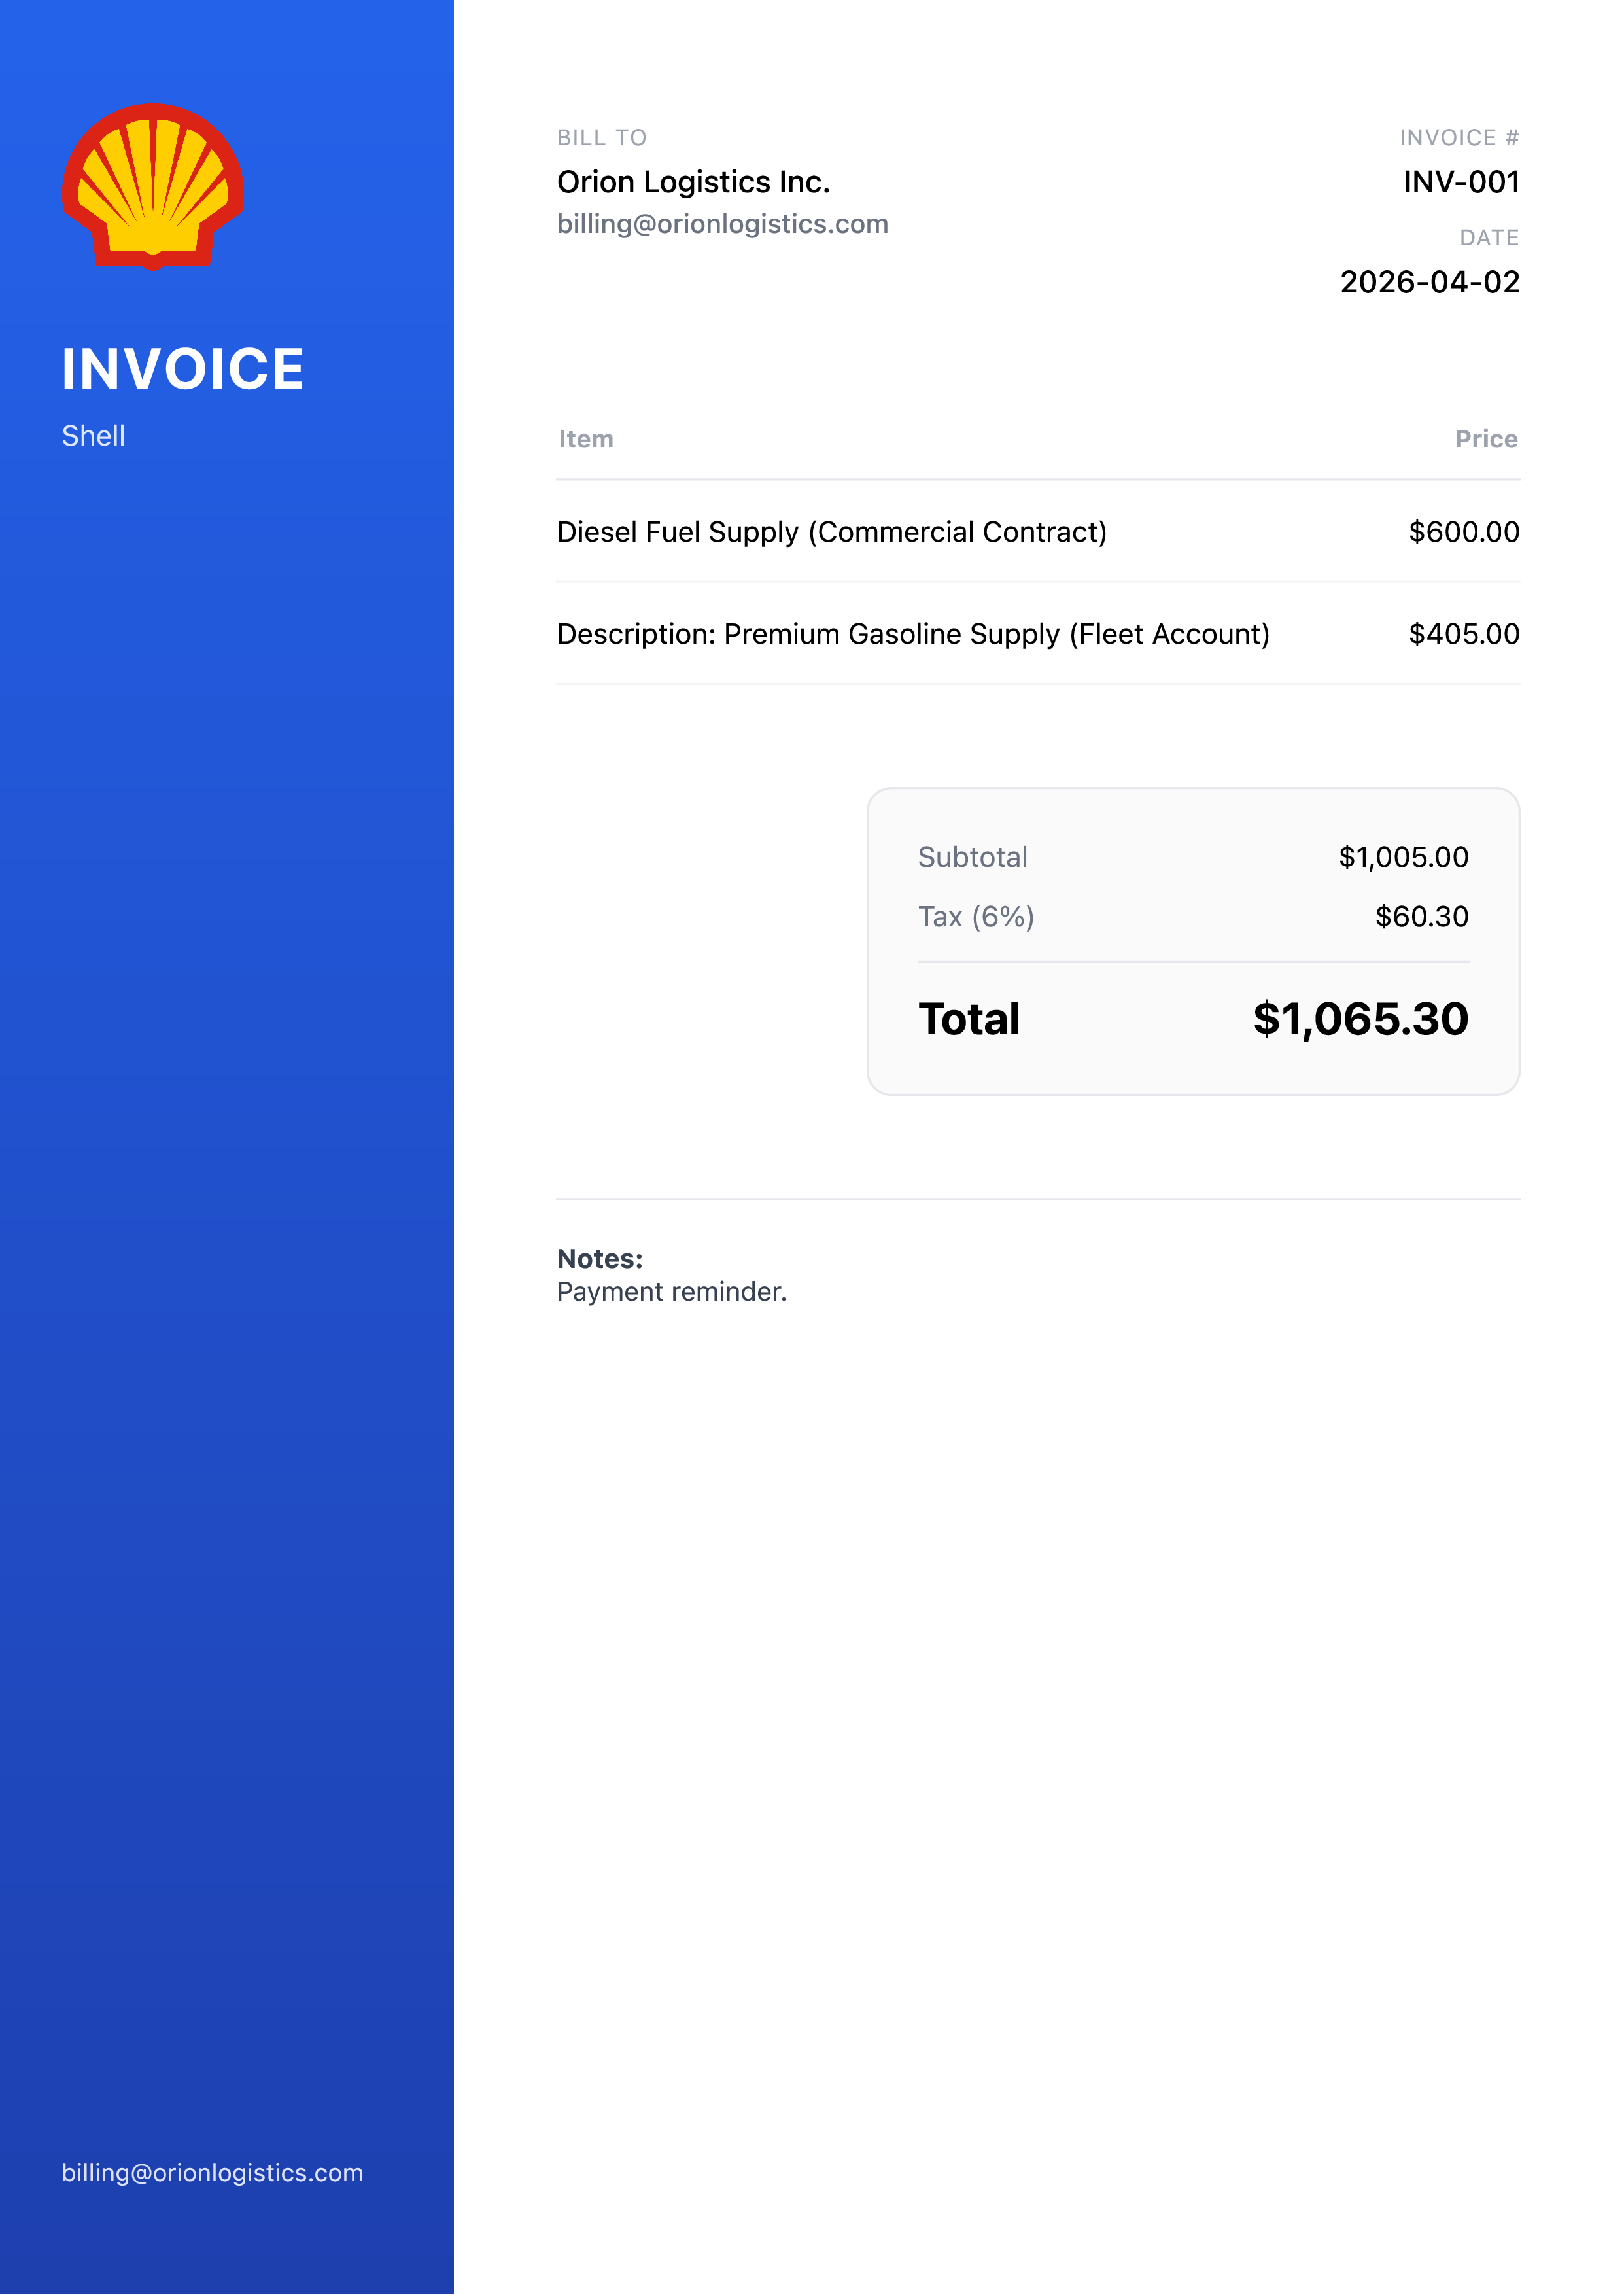Image resolution: width=1624 pixels, height=2295 pixels.
Task: Click the $405.00 price value
Action: [x=1463, y=634]
